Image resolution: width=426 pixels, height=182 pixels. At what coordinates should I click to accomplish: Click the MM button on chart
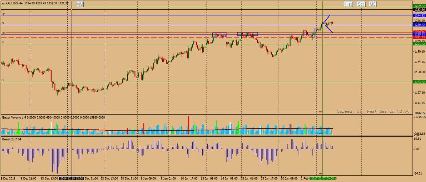point(80,4)
